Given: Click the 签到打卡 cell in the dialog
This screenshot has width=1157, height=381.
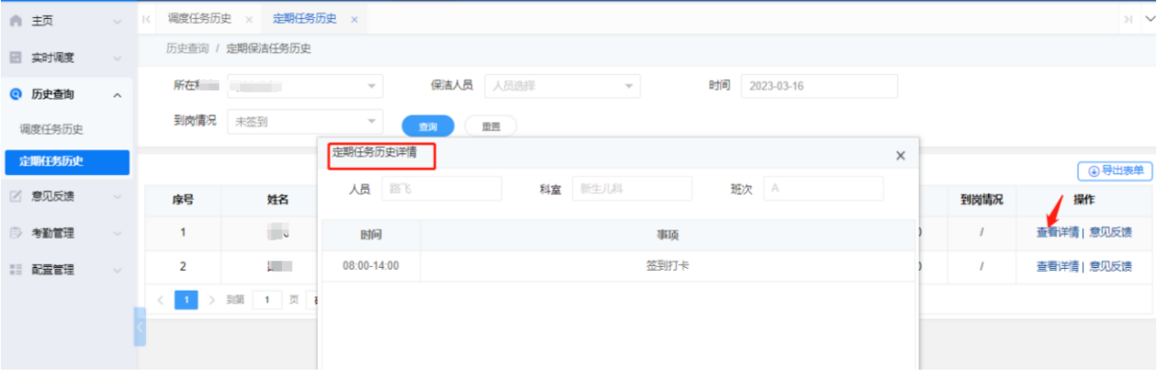Looking at the screenshot, I should [x=667, y=266].
